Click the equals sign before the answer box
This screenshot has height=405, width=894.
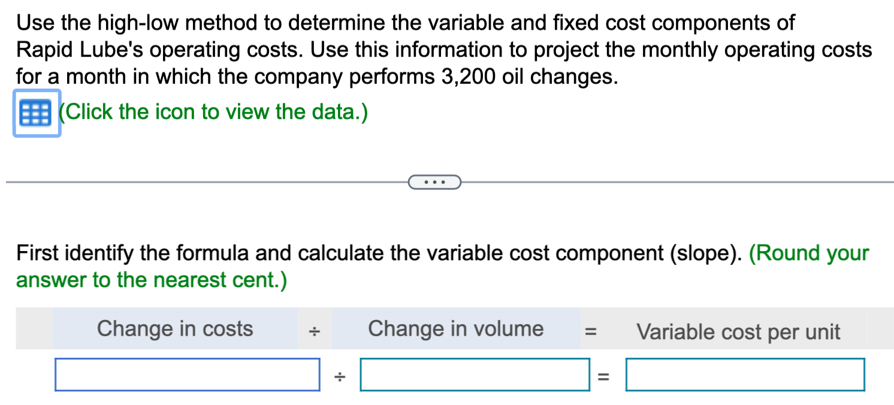pos(603,374)
